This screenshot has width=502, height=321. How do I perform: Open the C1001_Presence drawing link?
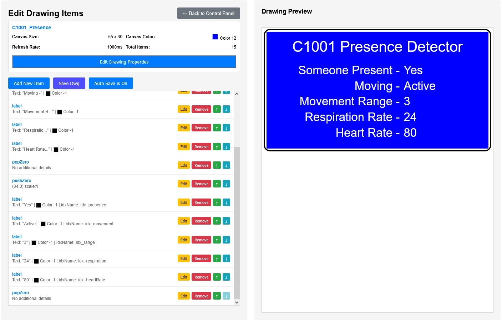tap(31, 27)
